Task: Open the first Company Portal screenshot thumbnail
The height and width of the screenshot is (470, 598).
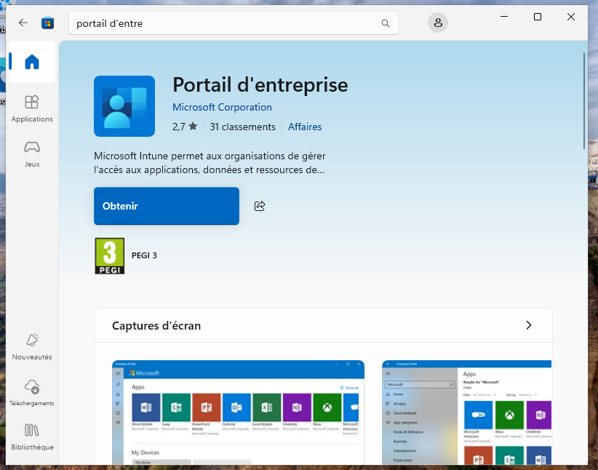Action: point(238,412)
